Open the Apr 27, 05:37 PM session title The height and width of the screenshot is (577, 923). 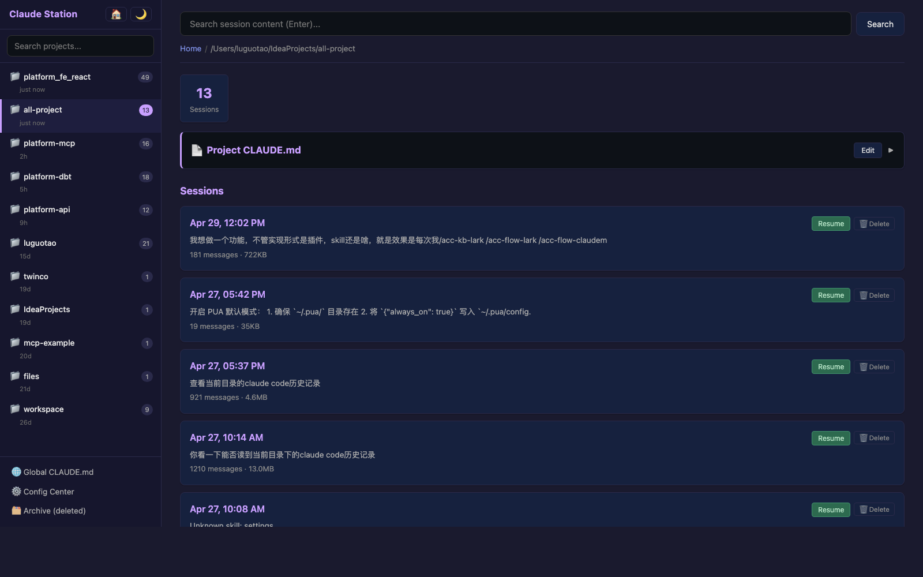pyautogui.click(x=227, y=366)
